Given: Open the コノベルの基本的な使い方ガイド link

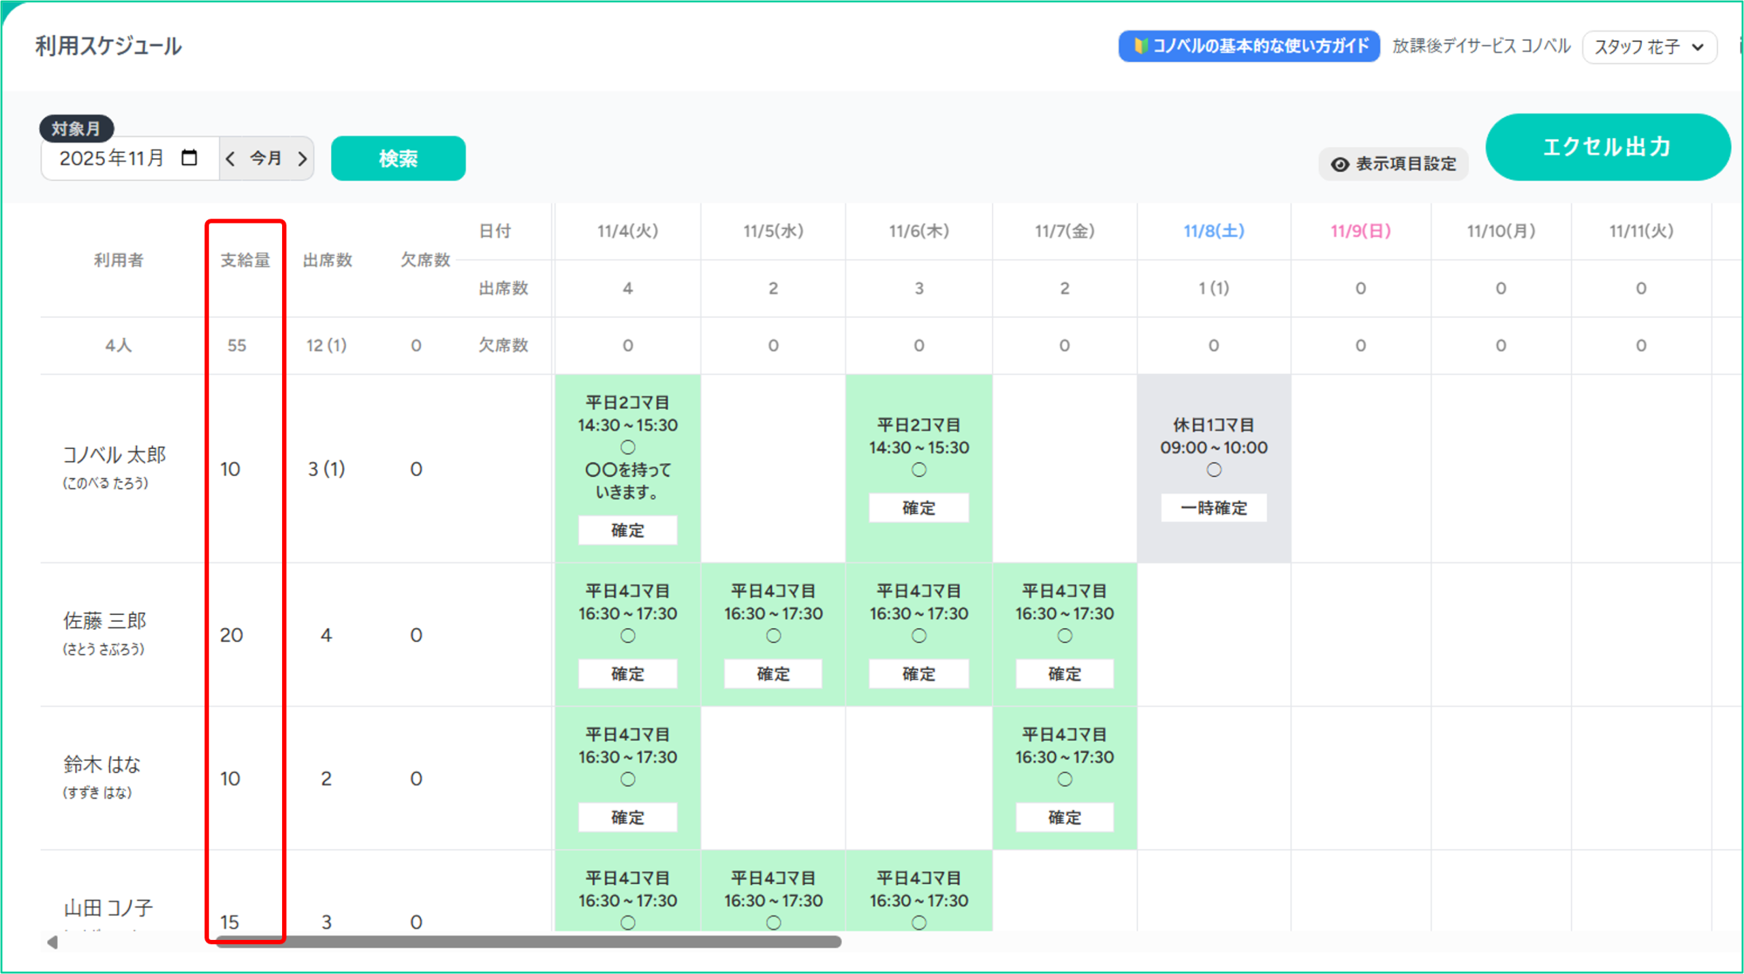Looking at the screenshot, I should point(1259,46).
